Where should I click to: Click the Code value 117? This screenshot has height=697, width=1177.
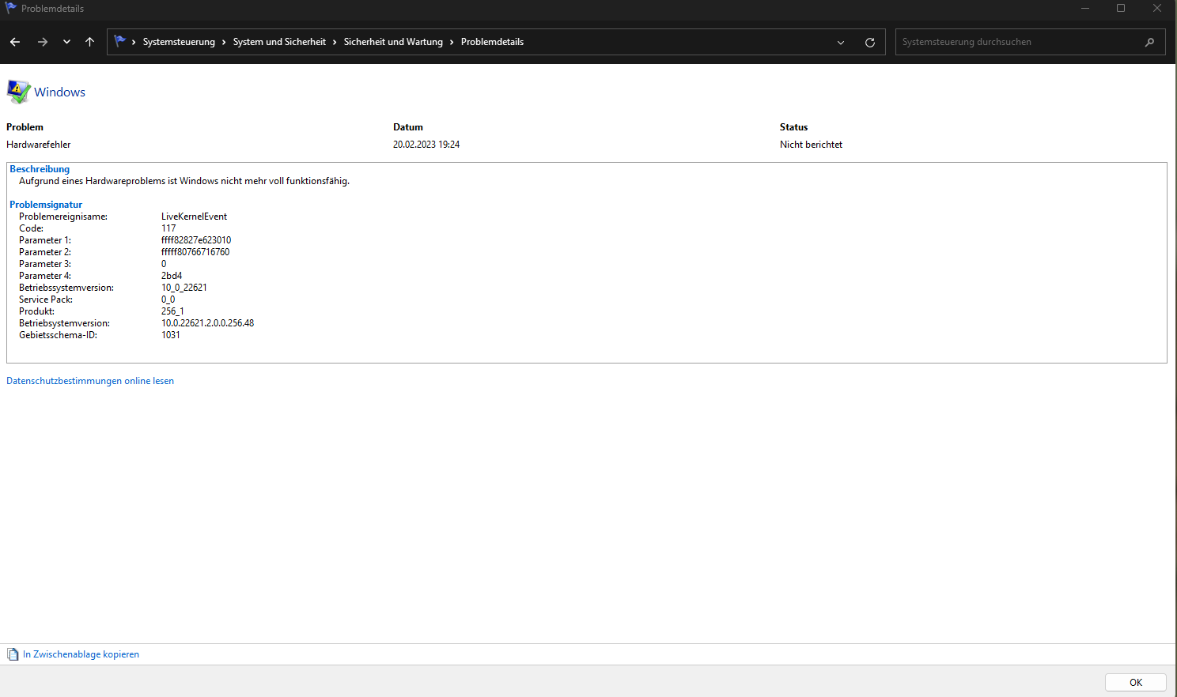[x=168, y=228]
